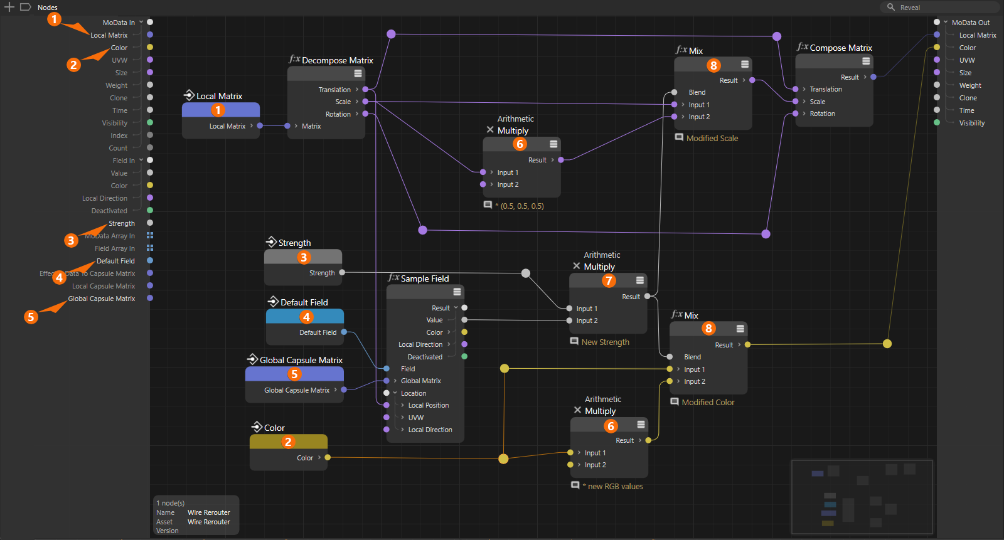The image size is (1004, 540).
Task: Open the Modified Color Mix node menu icon
Action: (x=740, y=329)
